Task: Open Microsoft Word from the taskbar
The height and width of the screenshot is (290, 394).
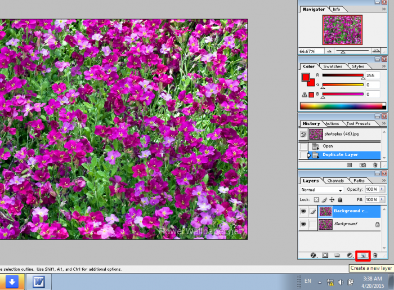Action: pos(39,281)
